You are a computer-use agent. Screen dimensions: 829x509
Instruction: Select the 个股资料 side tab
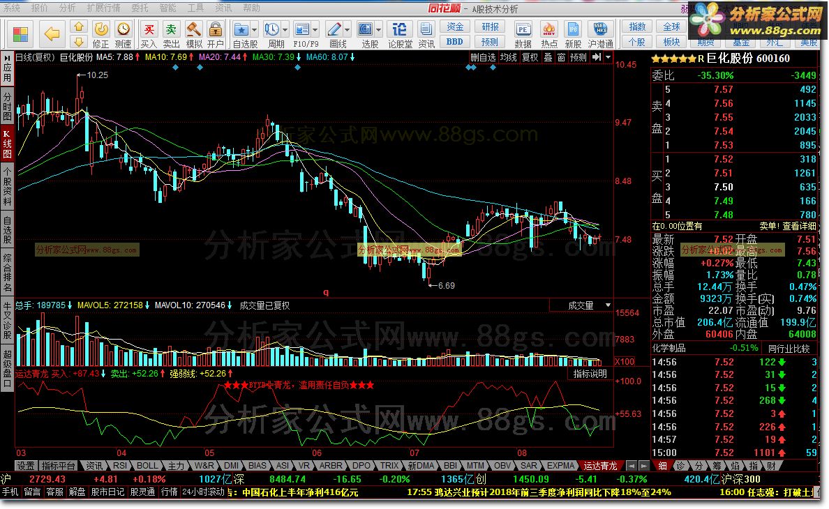tap(8, 186)
